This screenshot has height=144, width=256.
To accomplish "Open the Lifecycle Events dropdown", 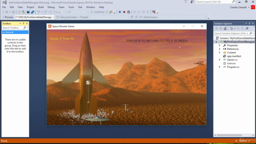I will click(x=78, y=17).
